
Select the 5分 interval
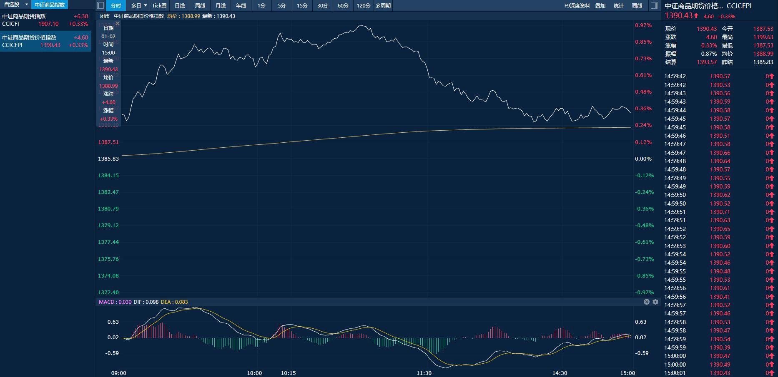[x=282, y=5]
